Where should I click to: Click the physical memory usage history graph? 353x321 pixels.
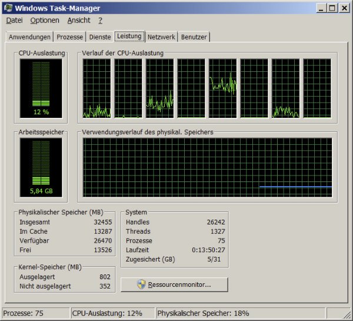click(x=207, y=167)
